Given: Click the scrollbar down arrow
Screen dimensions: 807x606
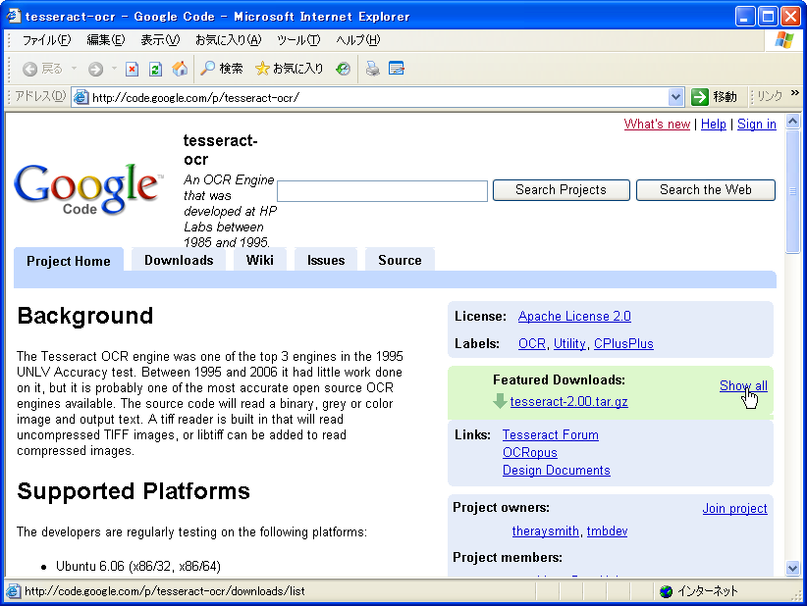Looking at the screenshot, I should (793, 568).
